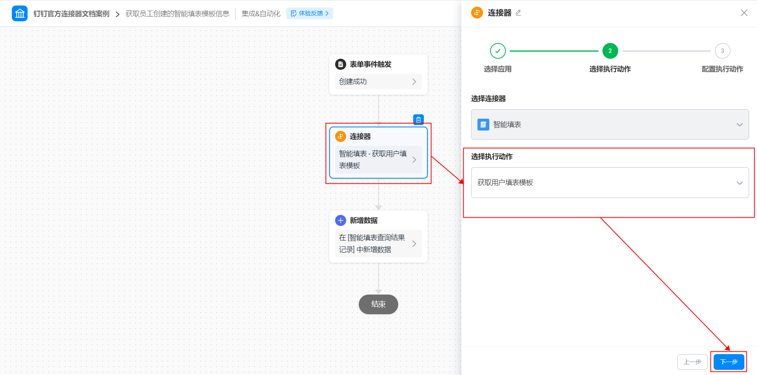Click the 智能填表 form icon in dropdown
Image resolution: width=757 pixels, height=375 pixels.
pyautogui.click(x=483, y=125)
